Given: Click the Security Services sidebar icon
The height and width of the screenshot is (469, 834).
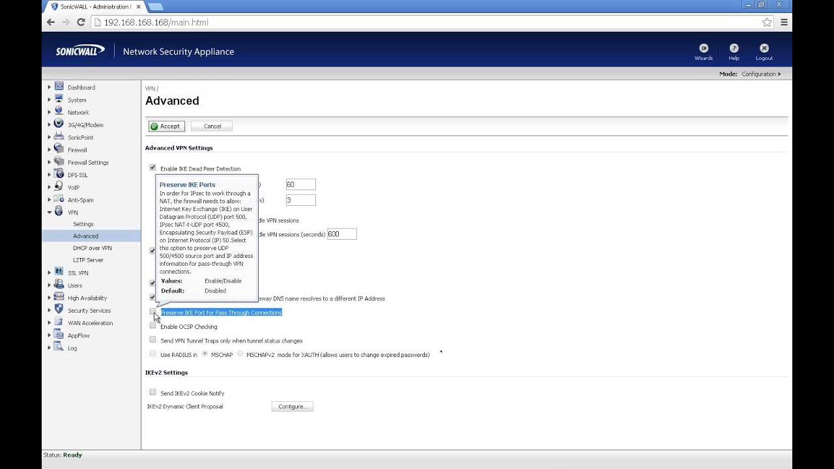Looking at the screenshot, I should pyautogui.click(x=59, y=309).
